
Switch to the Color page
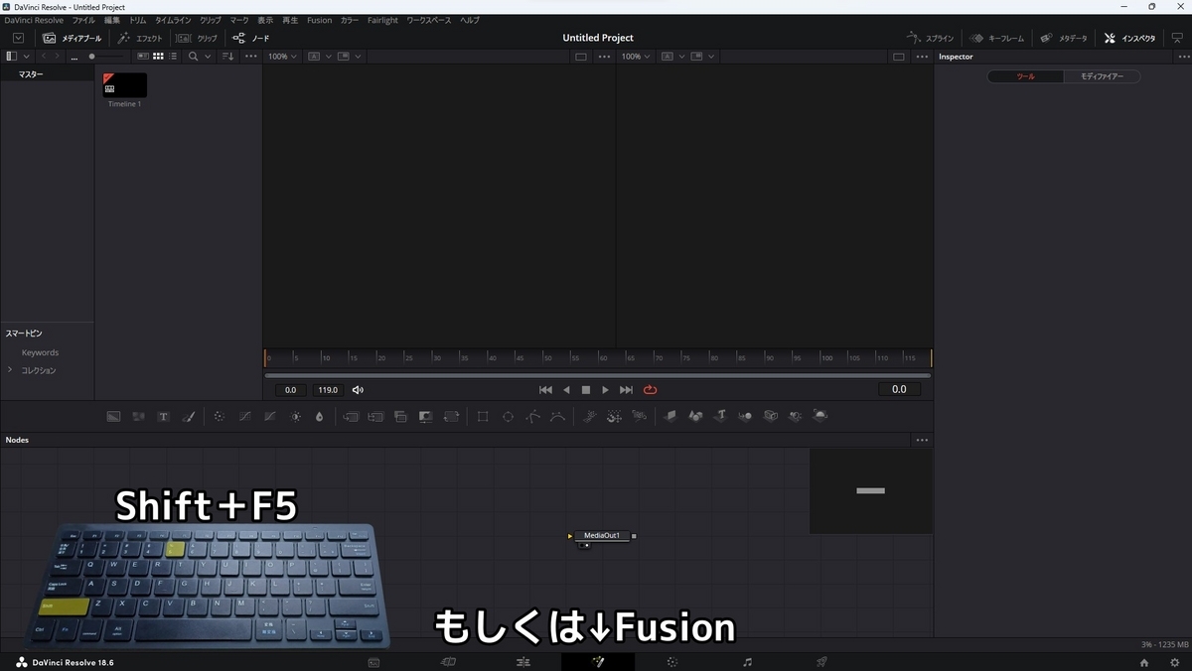(x=671, y=661)
